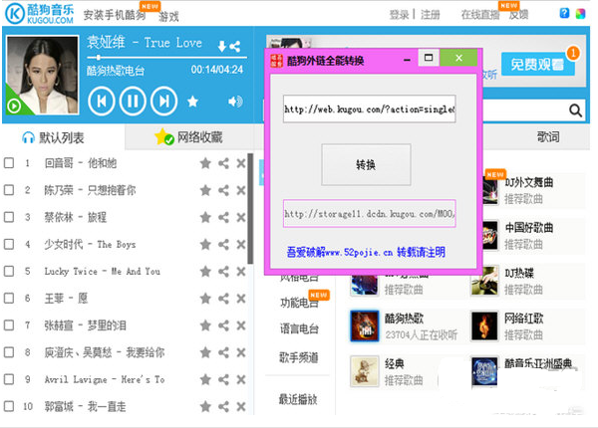Remove song 蔡依林 - 旅程 from list
598x428 pixels.
(x=241, y=217)
